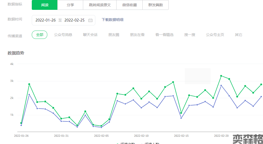Select the 阅读 metric tab

[x=45, y=5]
